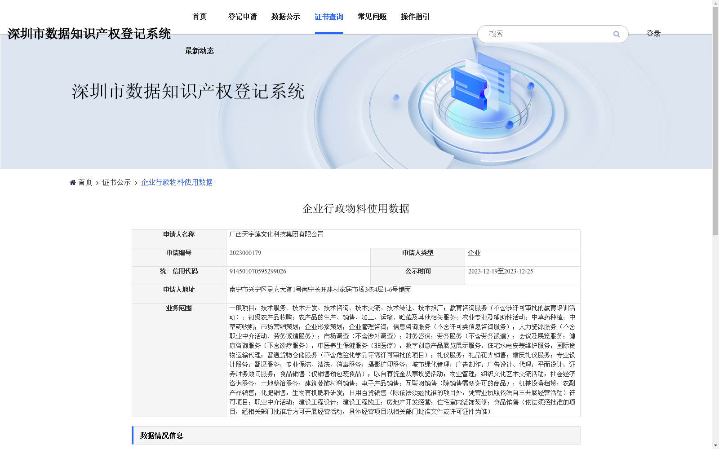
Task: Select address text 南宁市兴宁区昆仑大道1号
Action: (266, 290)
